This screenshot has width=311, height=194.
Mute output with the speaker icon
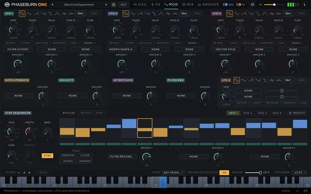[260, 5]
